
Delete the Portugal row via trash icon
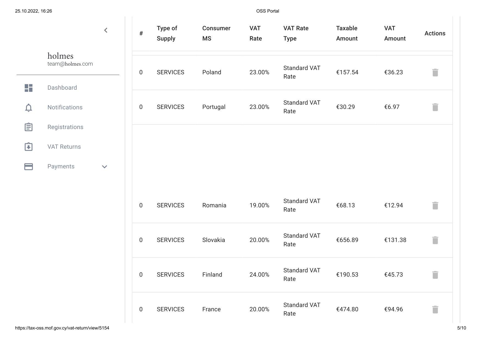(435, 107)
